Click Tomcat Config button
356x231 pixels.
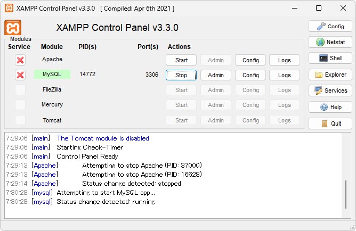click(250, 120)
